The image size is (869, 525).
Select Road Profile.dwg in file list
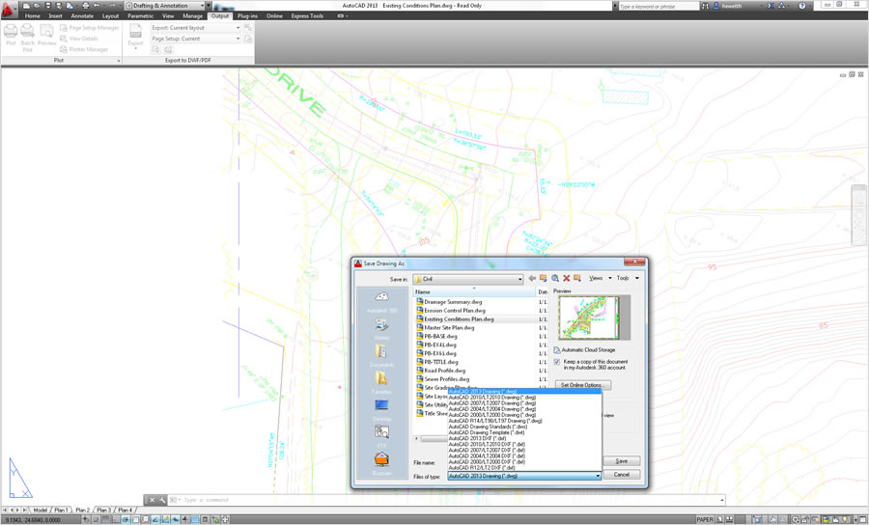(x=444, y=371)
